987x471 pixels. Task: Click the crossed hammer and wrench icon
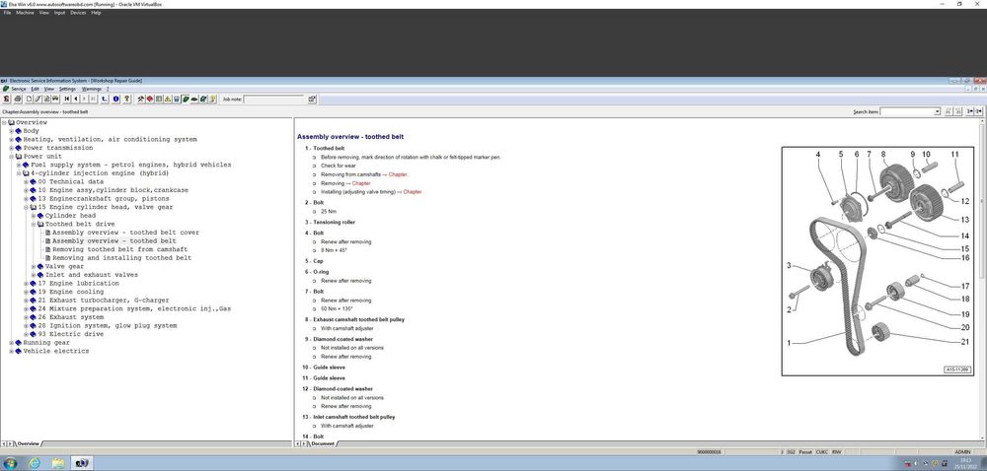pos(141,100)
